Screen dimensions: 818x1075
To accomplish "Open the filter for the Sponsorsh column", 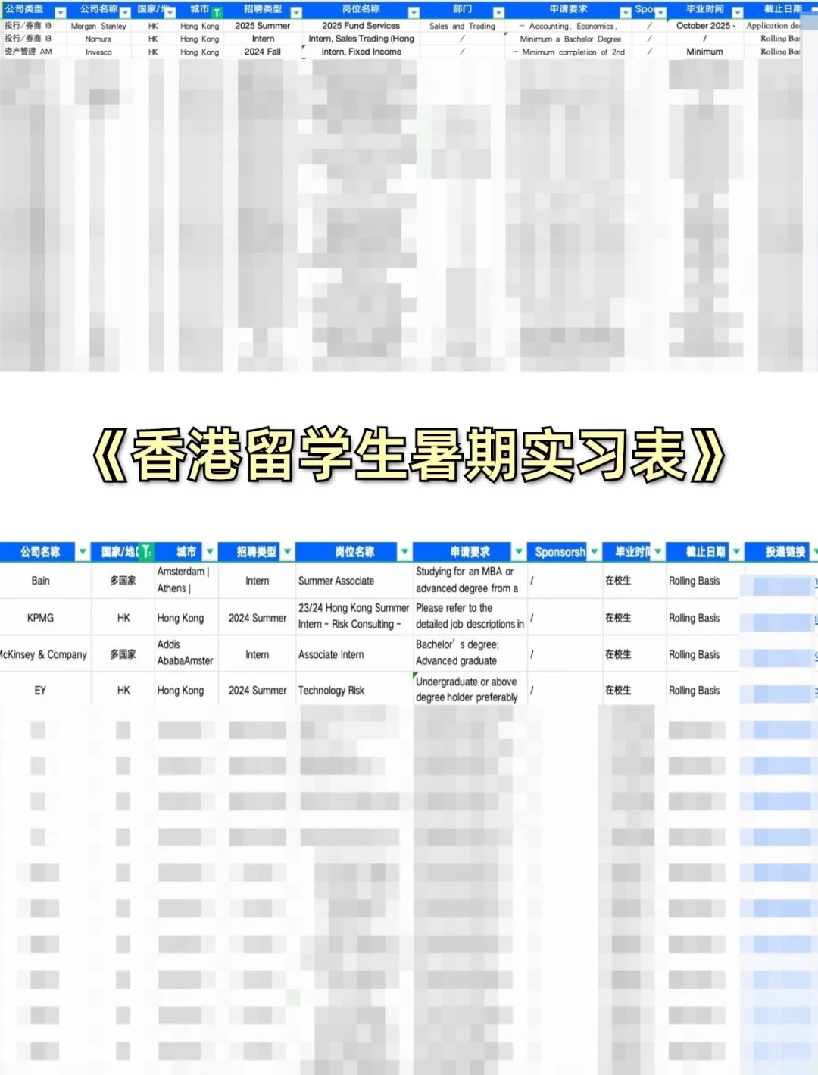I will click(595, 552).
